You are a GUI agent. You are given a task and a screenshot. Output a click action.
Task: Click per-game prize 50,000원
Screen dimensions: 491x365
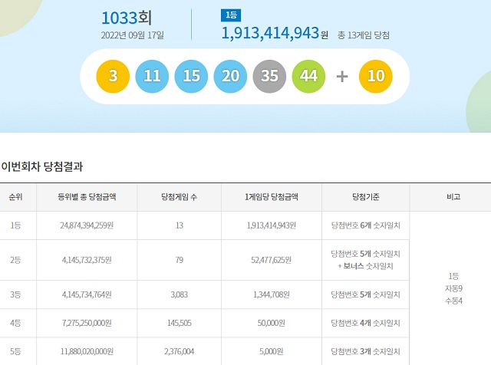(272, 323)
